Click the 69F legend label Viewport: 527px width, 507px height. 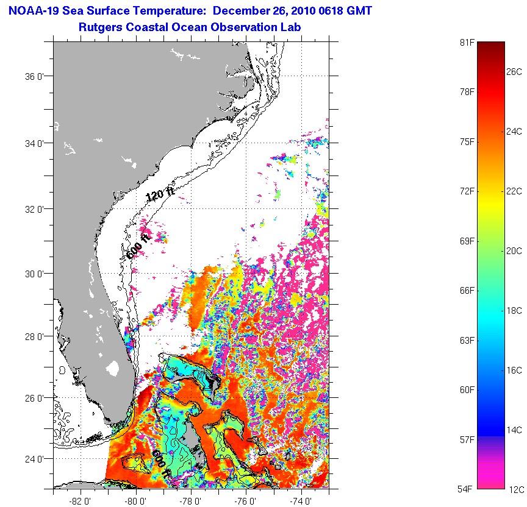pyautogui.click(x=467, y=241)
